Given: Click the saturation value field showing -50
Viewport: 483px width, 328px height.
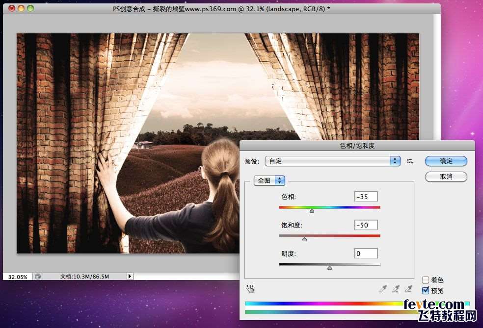Looking at the screenshot, I should coord(366,225).
